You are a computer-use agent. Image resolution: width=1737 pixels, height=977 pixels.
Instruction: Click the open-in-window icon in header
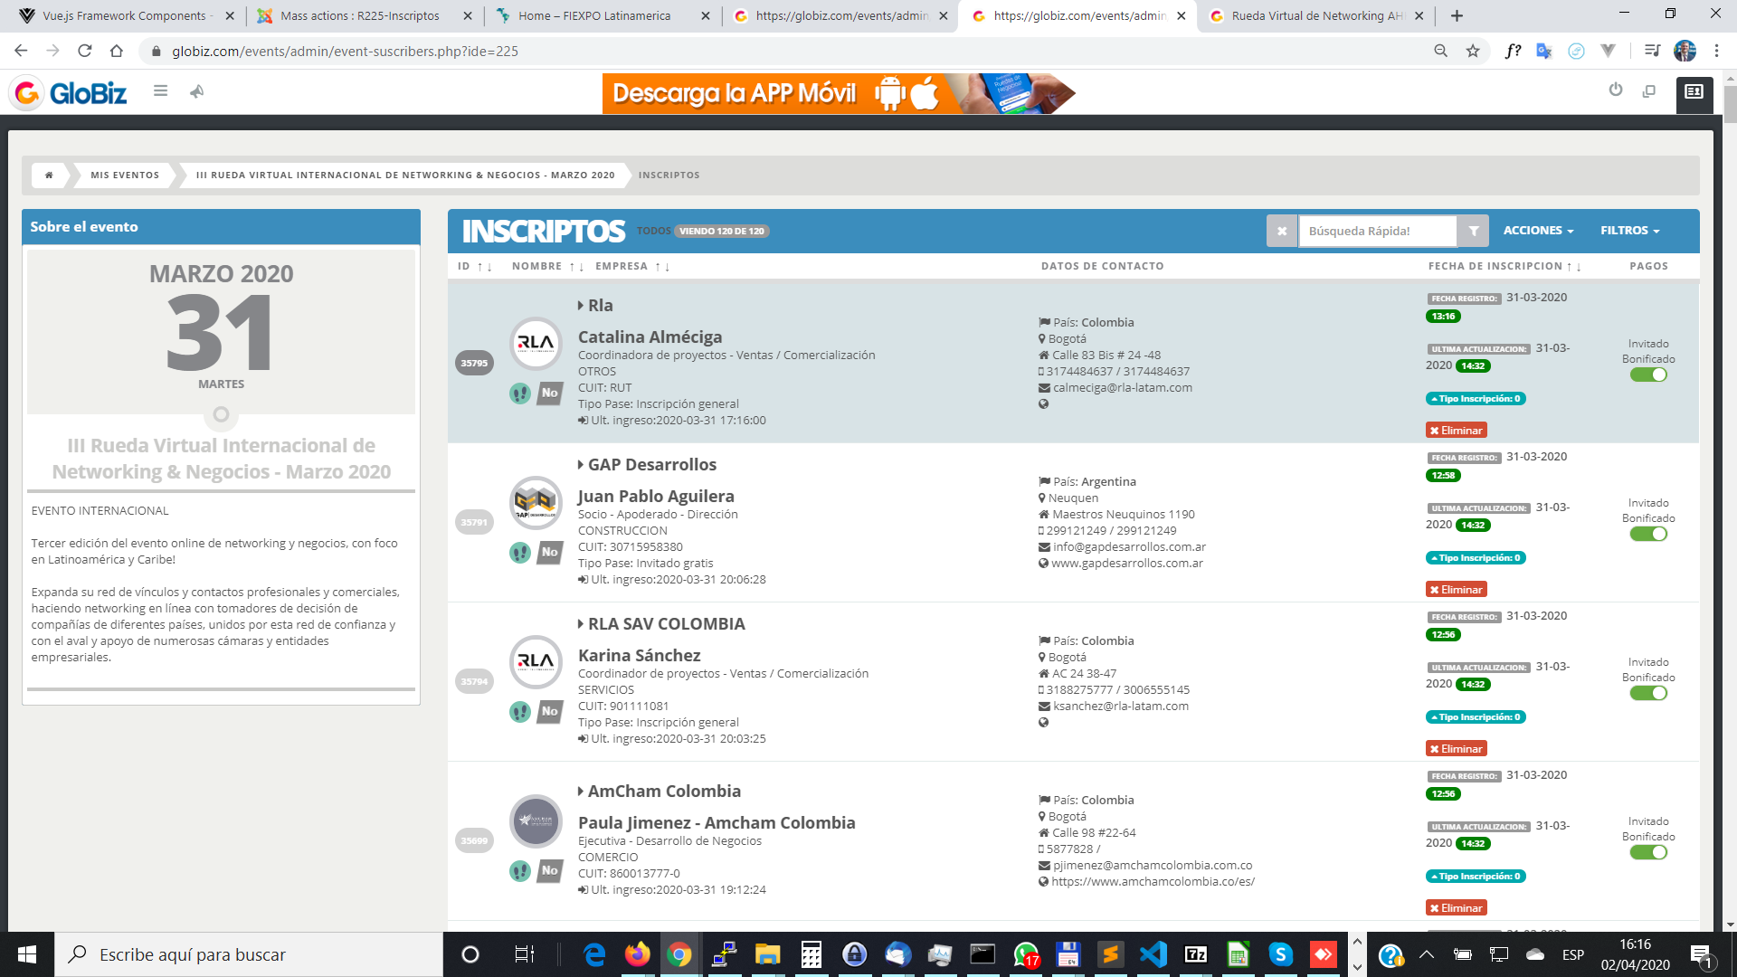[x=1649, y=90]
